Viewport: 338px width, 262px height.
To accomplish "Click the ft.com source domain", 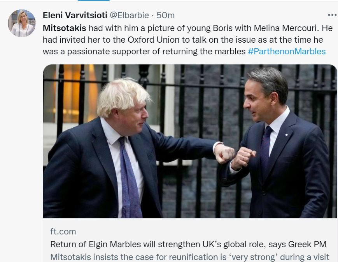I will point(63,232).
